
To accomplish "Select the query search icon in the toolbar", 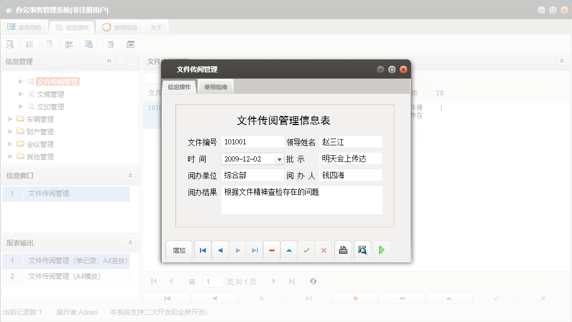I will (x=10, y=44).
